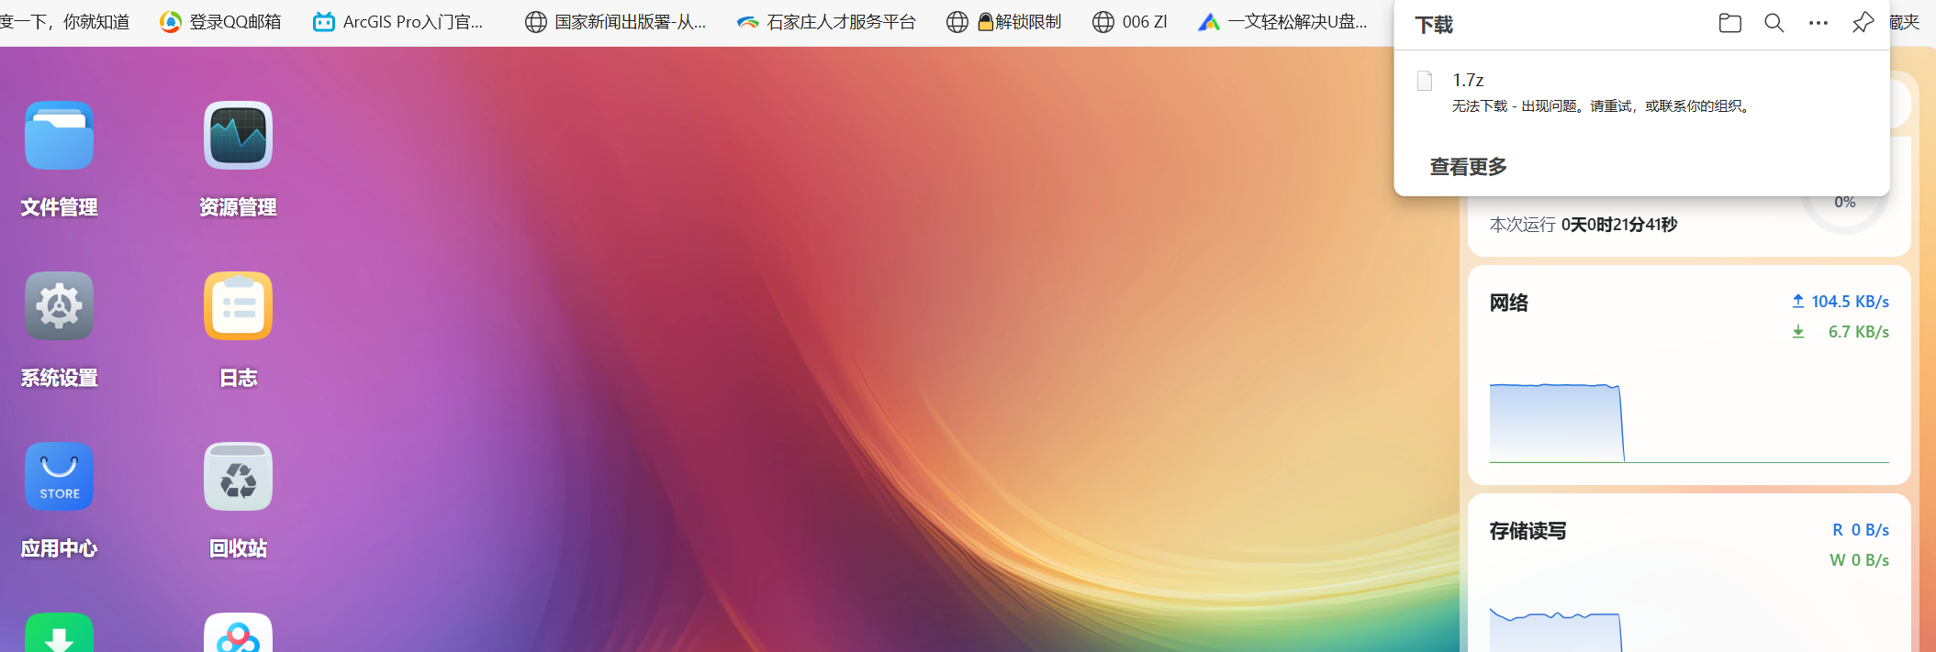Open the green download app icon
The width and height of the screenshot is (1936, 652).
tap(59, 633)
